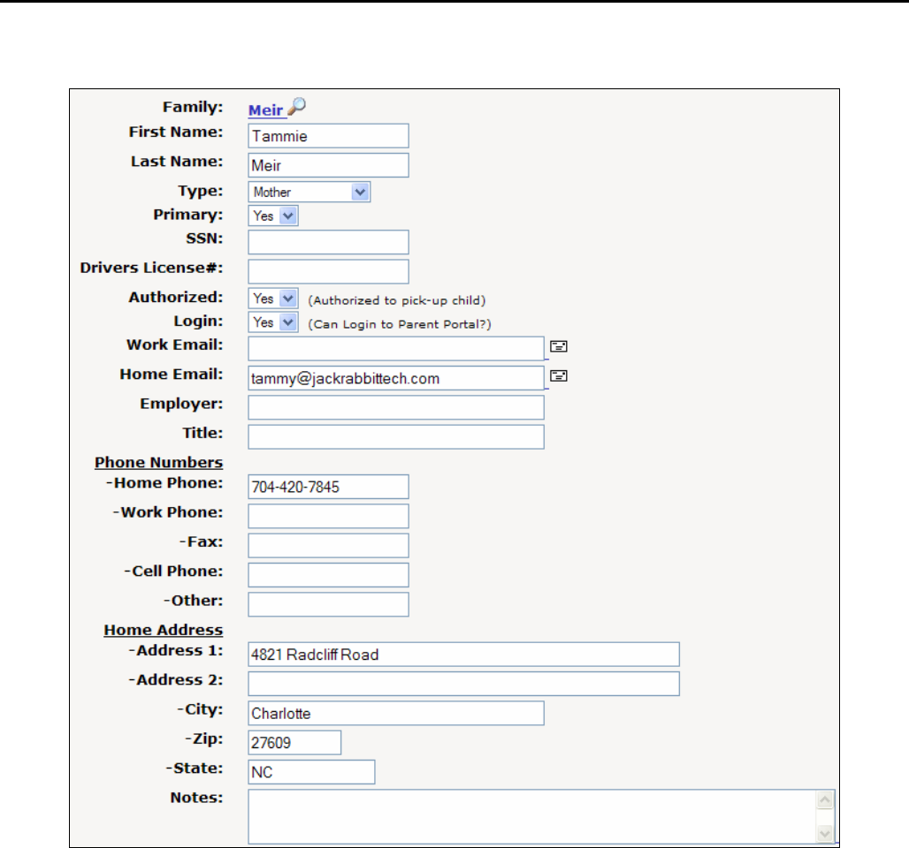Click the Work Phone input field
Viewport: 909px width, 848px height.
pos(328,516)
